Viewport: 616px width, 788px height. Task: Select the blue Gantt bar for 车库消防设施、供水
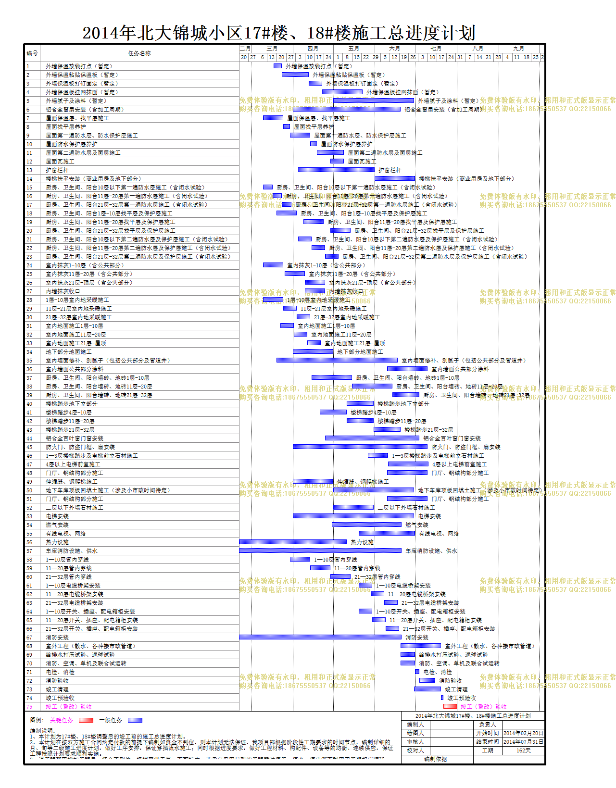[320, 550]
